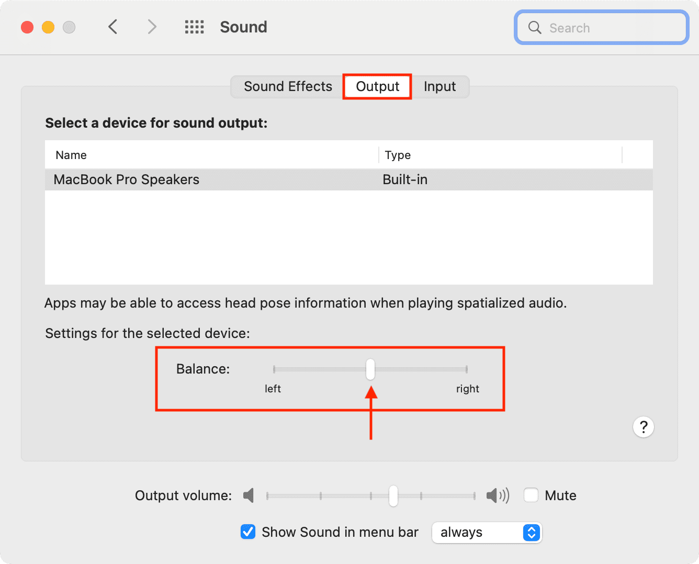Click the Built-in type cell
The image size is (699, 564).
pyautogui.click(x=405, y=179)
